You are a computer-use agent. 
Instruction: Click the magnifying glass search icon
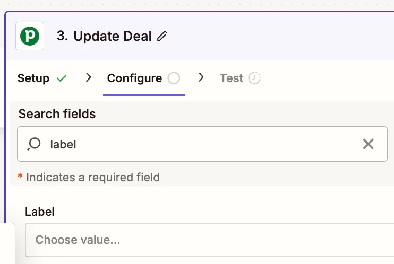(x=34, y=144)
